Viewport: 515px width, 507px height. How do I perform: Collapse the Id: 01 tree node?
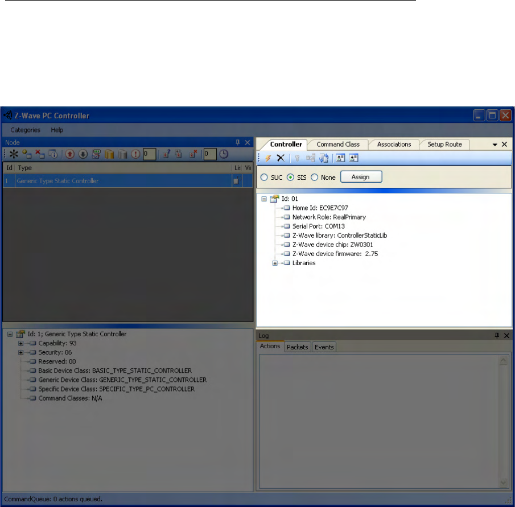point(264,199)
